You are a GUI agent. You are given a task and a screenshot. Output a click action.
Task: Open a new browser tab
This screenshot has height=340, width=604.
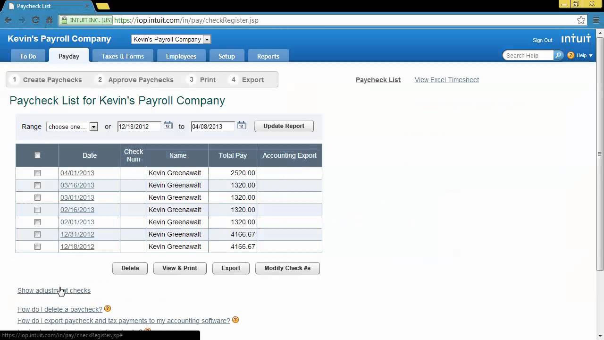coord(103,6)
